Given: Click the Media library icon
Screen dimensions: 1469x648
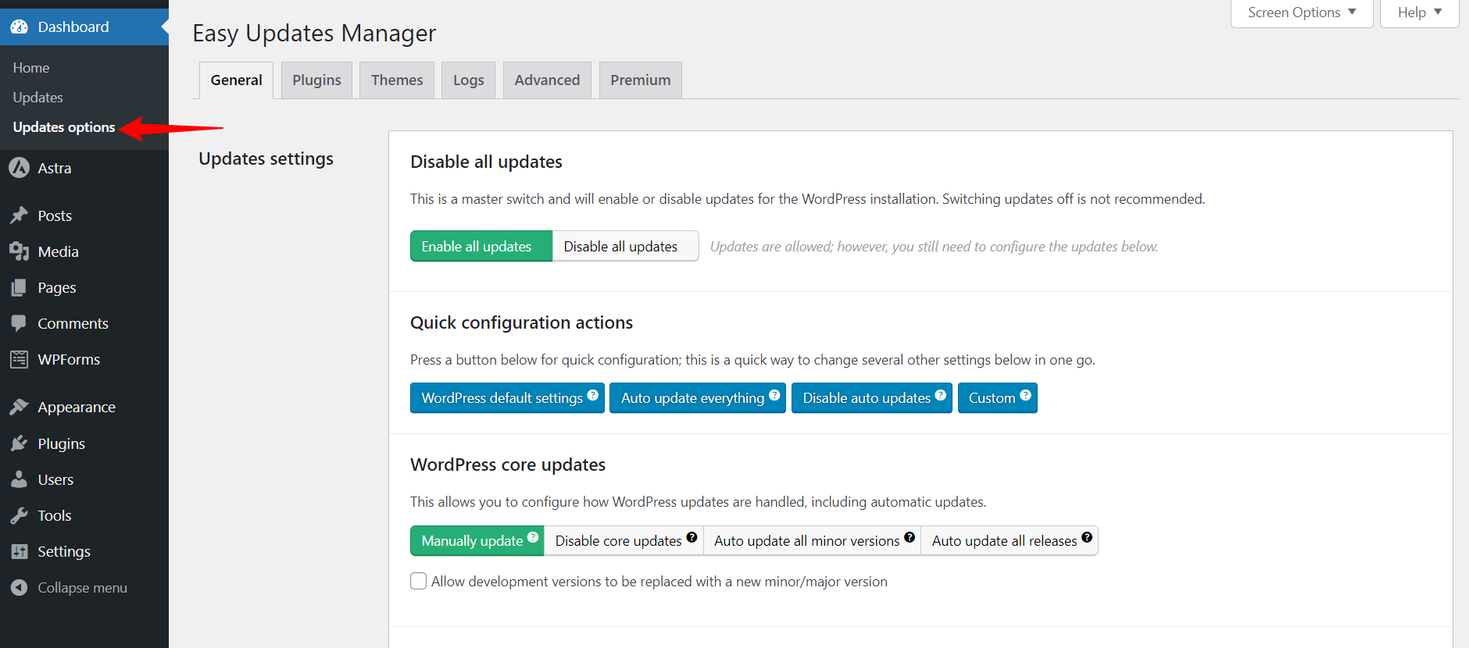Looking at the screenshot, I should click(x=20, y=251).
